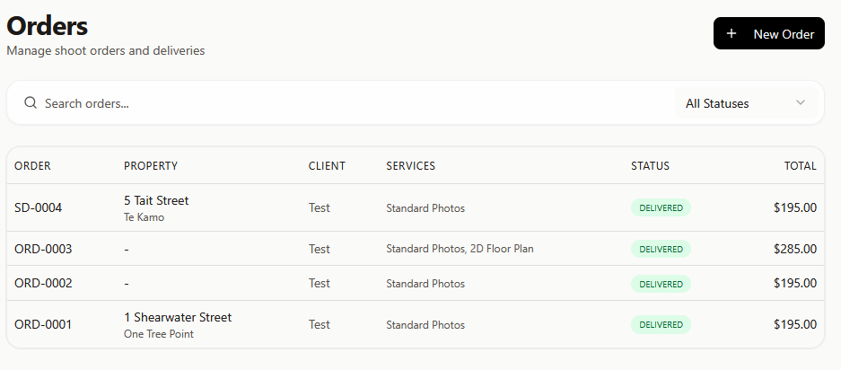
Task: Click Delivered status badge for ORD-0003
Action: 661,249
